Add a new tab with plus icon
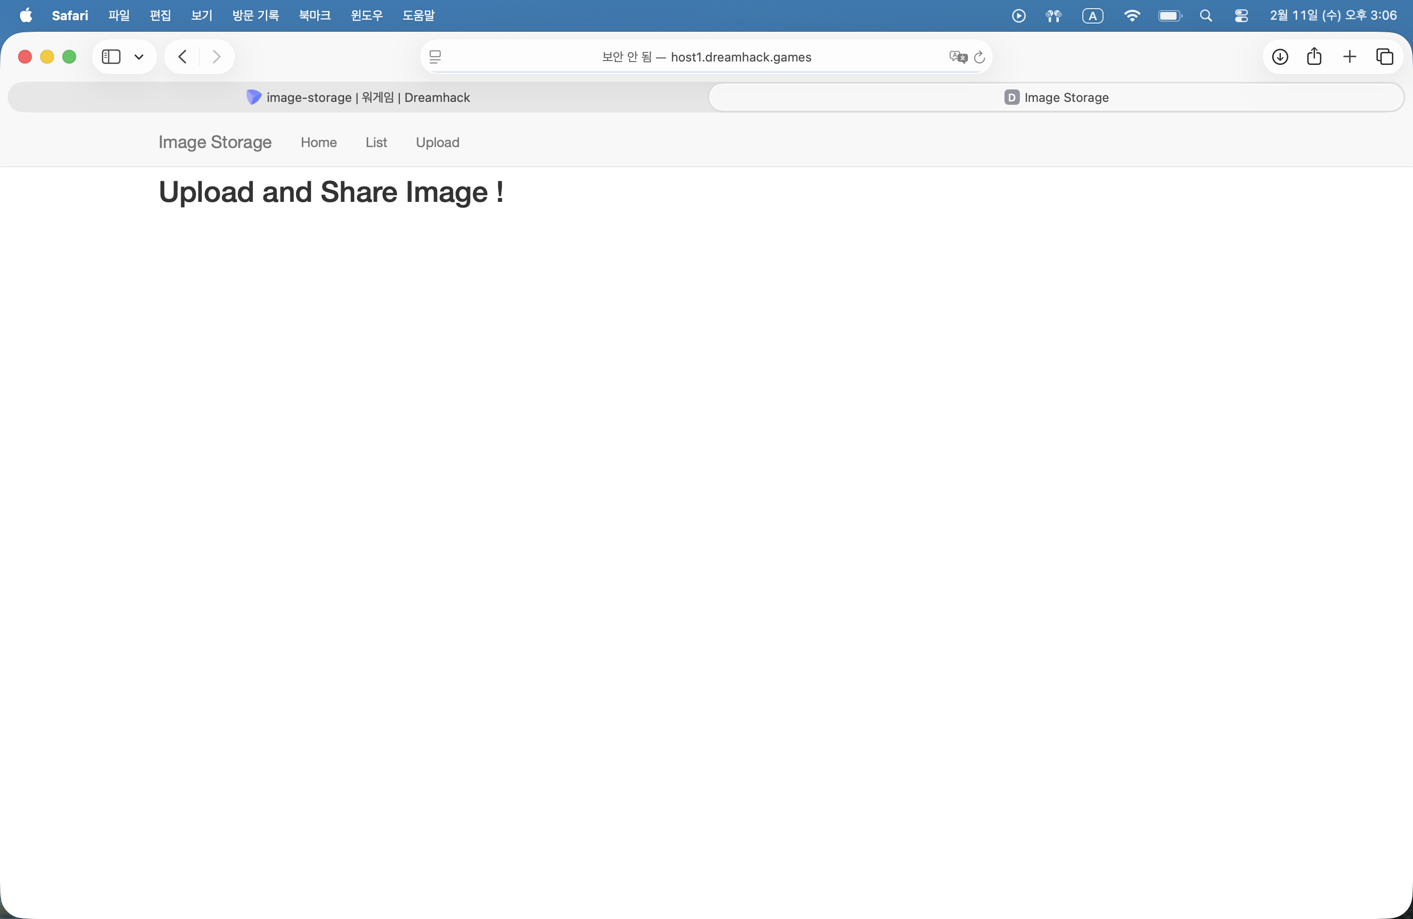This screenshot has height=919, width=1413. 1350,57
